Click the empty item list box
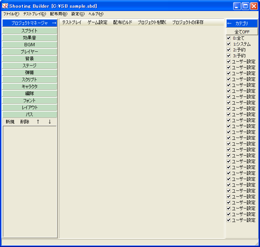 [x=30, y=182]
